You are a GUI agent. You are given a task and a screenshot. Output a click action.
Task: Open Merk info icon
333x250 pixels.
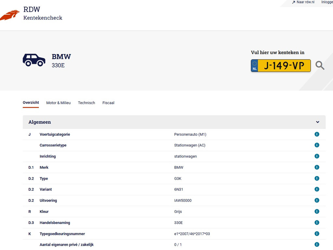click(317, 167)
